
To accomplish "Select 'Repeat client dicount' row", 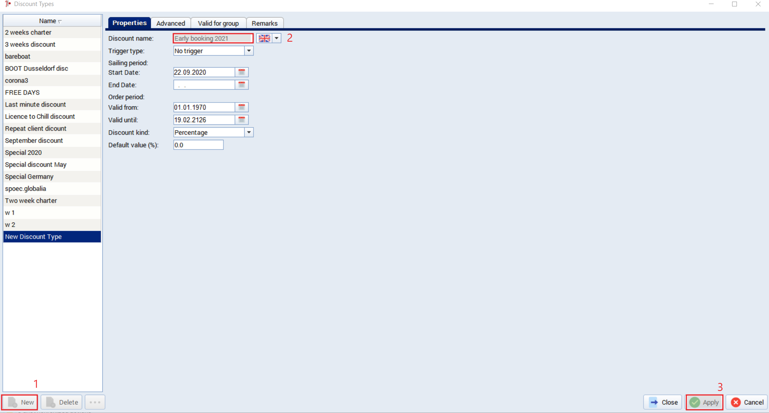I will pos(52,129).
